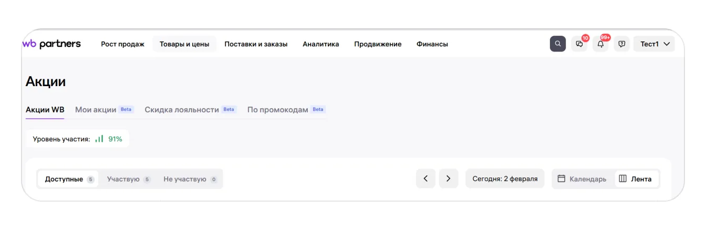Go to next period arrow
Image resolution: width=706 pixels, height=230 pixels.
[448, 179]
